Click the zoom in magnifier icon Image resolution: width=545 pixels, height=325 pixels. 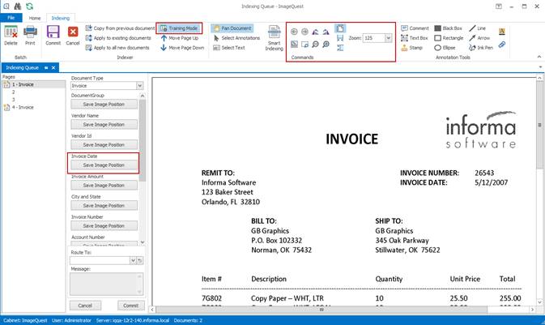(326, 45)
